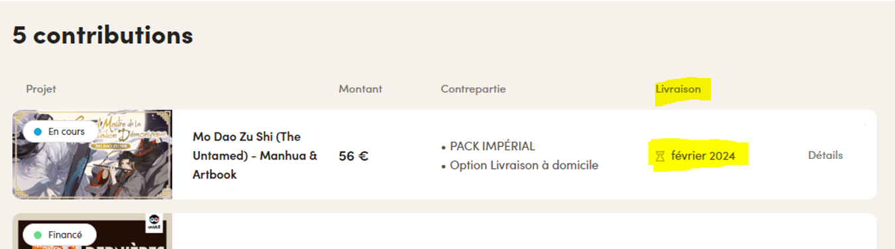Click the février 2024 delivery date
Viewport: 895px width, 249px height.
coord(703,156)
